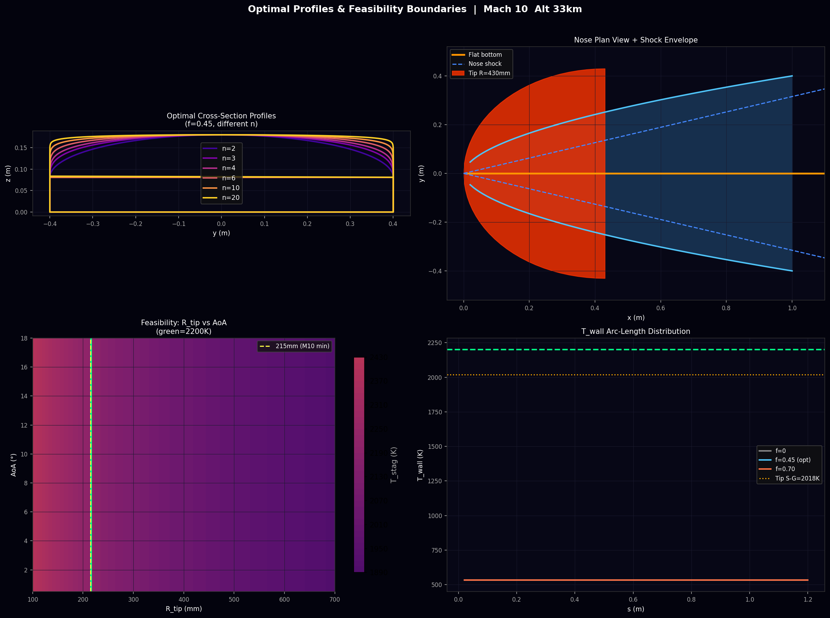The image size is (830, 618).
Task: Pick the n=4 legend entry
Action: click(221, 168)
